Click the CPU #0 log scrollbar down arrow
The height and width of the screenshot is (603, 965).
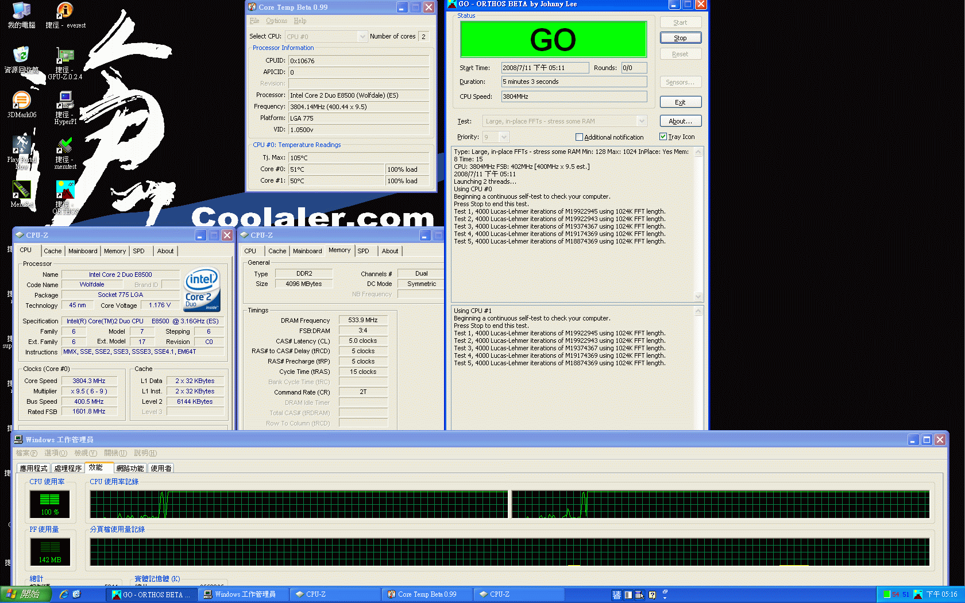click(698, 296)
